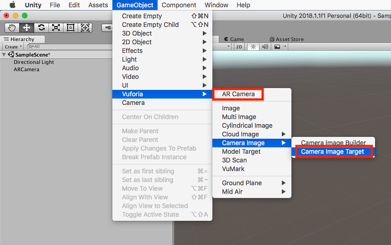This screenshot has height=245, width=391.
Task: Select the Hand tool in the toolbar
Action: pyautogui.click(x=12, y=27)
